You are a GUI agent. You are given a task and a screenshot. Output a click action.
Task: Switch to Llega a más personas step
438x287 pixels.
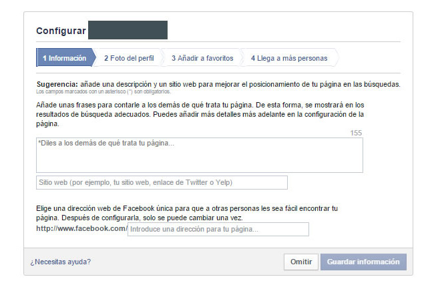pos(289,58)
